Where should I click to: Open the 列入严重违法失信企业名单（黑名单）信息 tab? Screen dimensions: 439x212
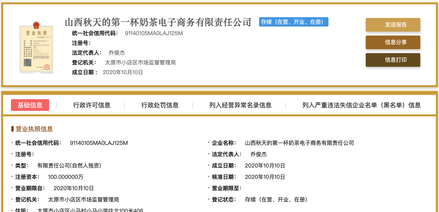click(x=361, y=105)
